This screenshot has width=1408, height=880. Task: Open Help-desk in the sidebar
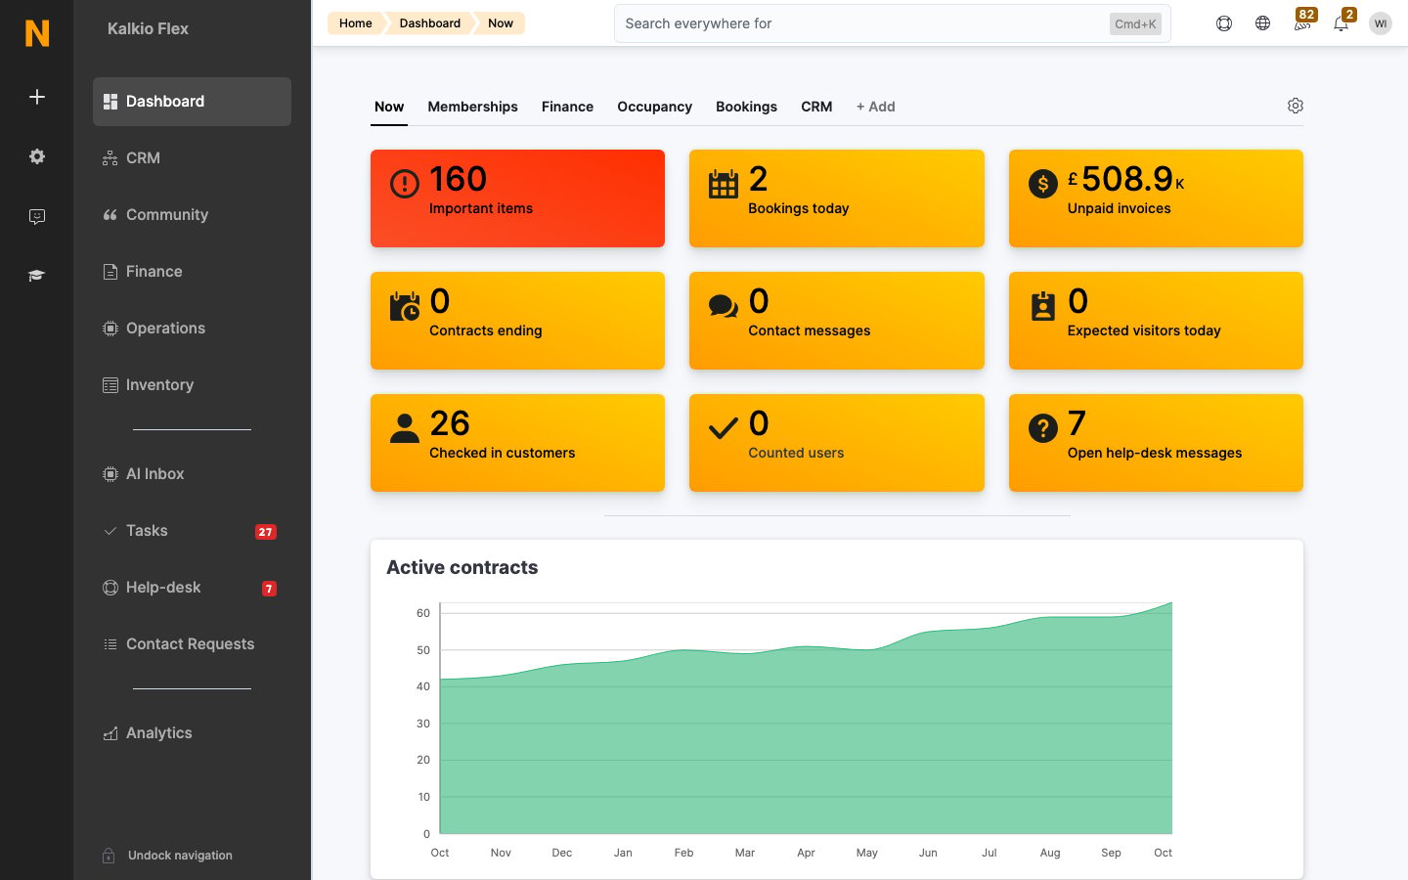[192, 588]
